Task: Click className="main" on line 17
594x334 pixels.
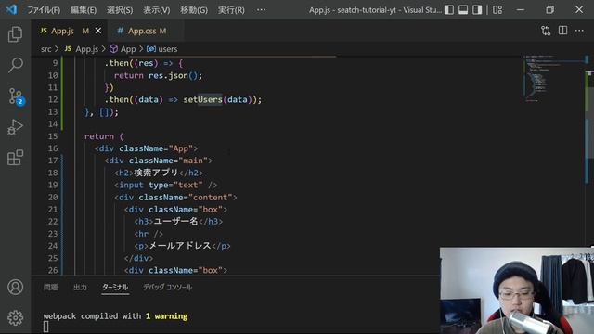Action: 168,161
